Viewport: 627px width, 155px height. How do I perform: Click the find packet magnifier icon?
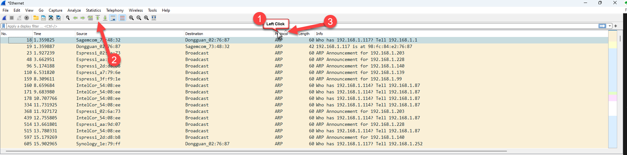point(68,18)
